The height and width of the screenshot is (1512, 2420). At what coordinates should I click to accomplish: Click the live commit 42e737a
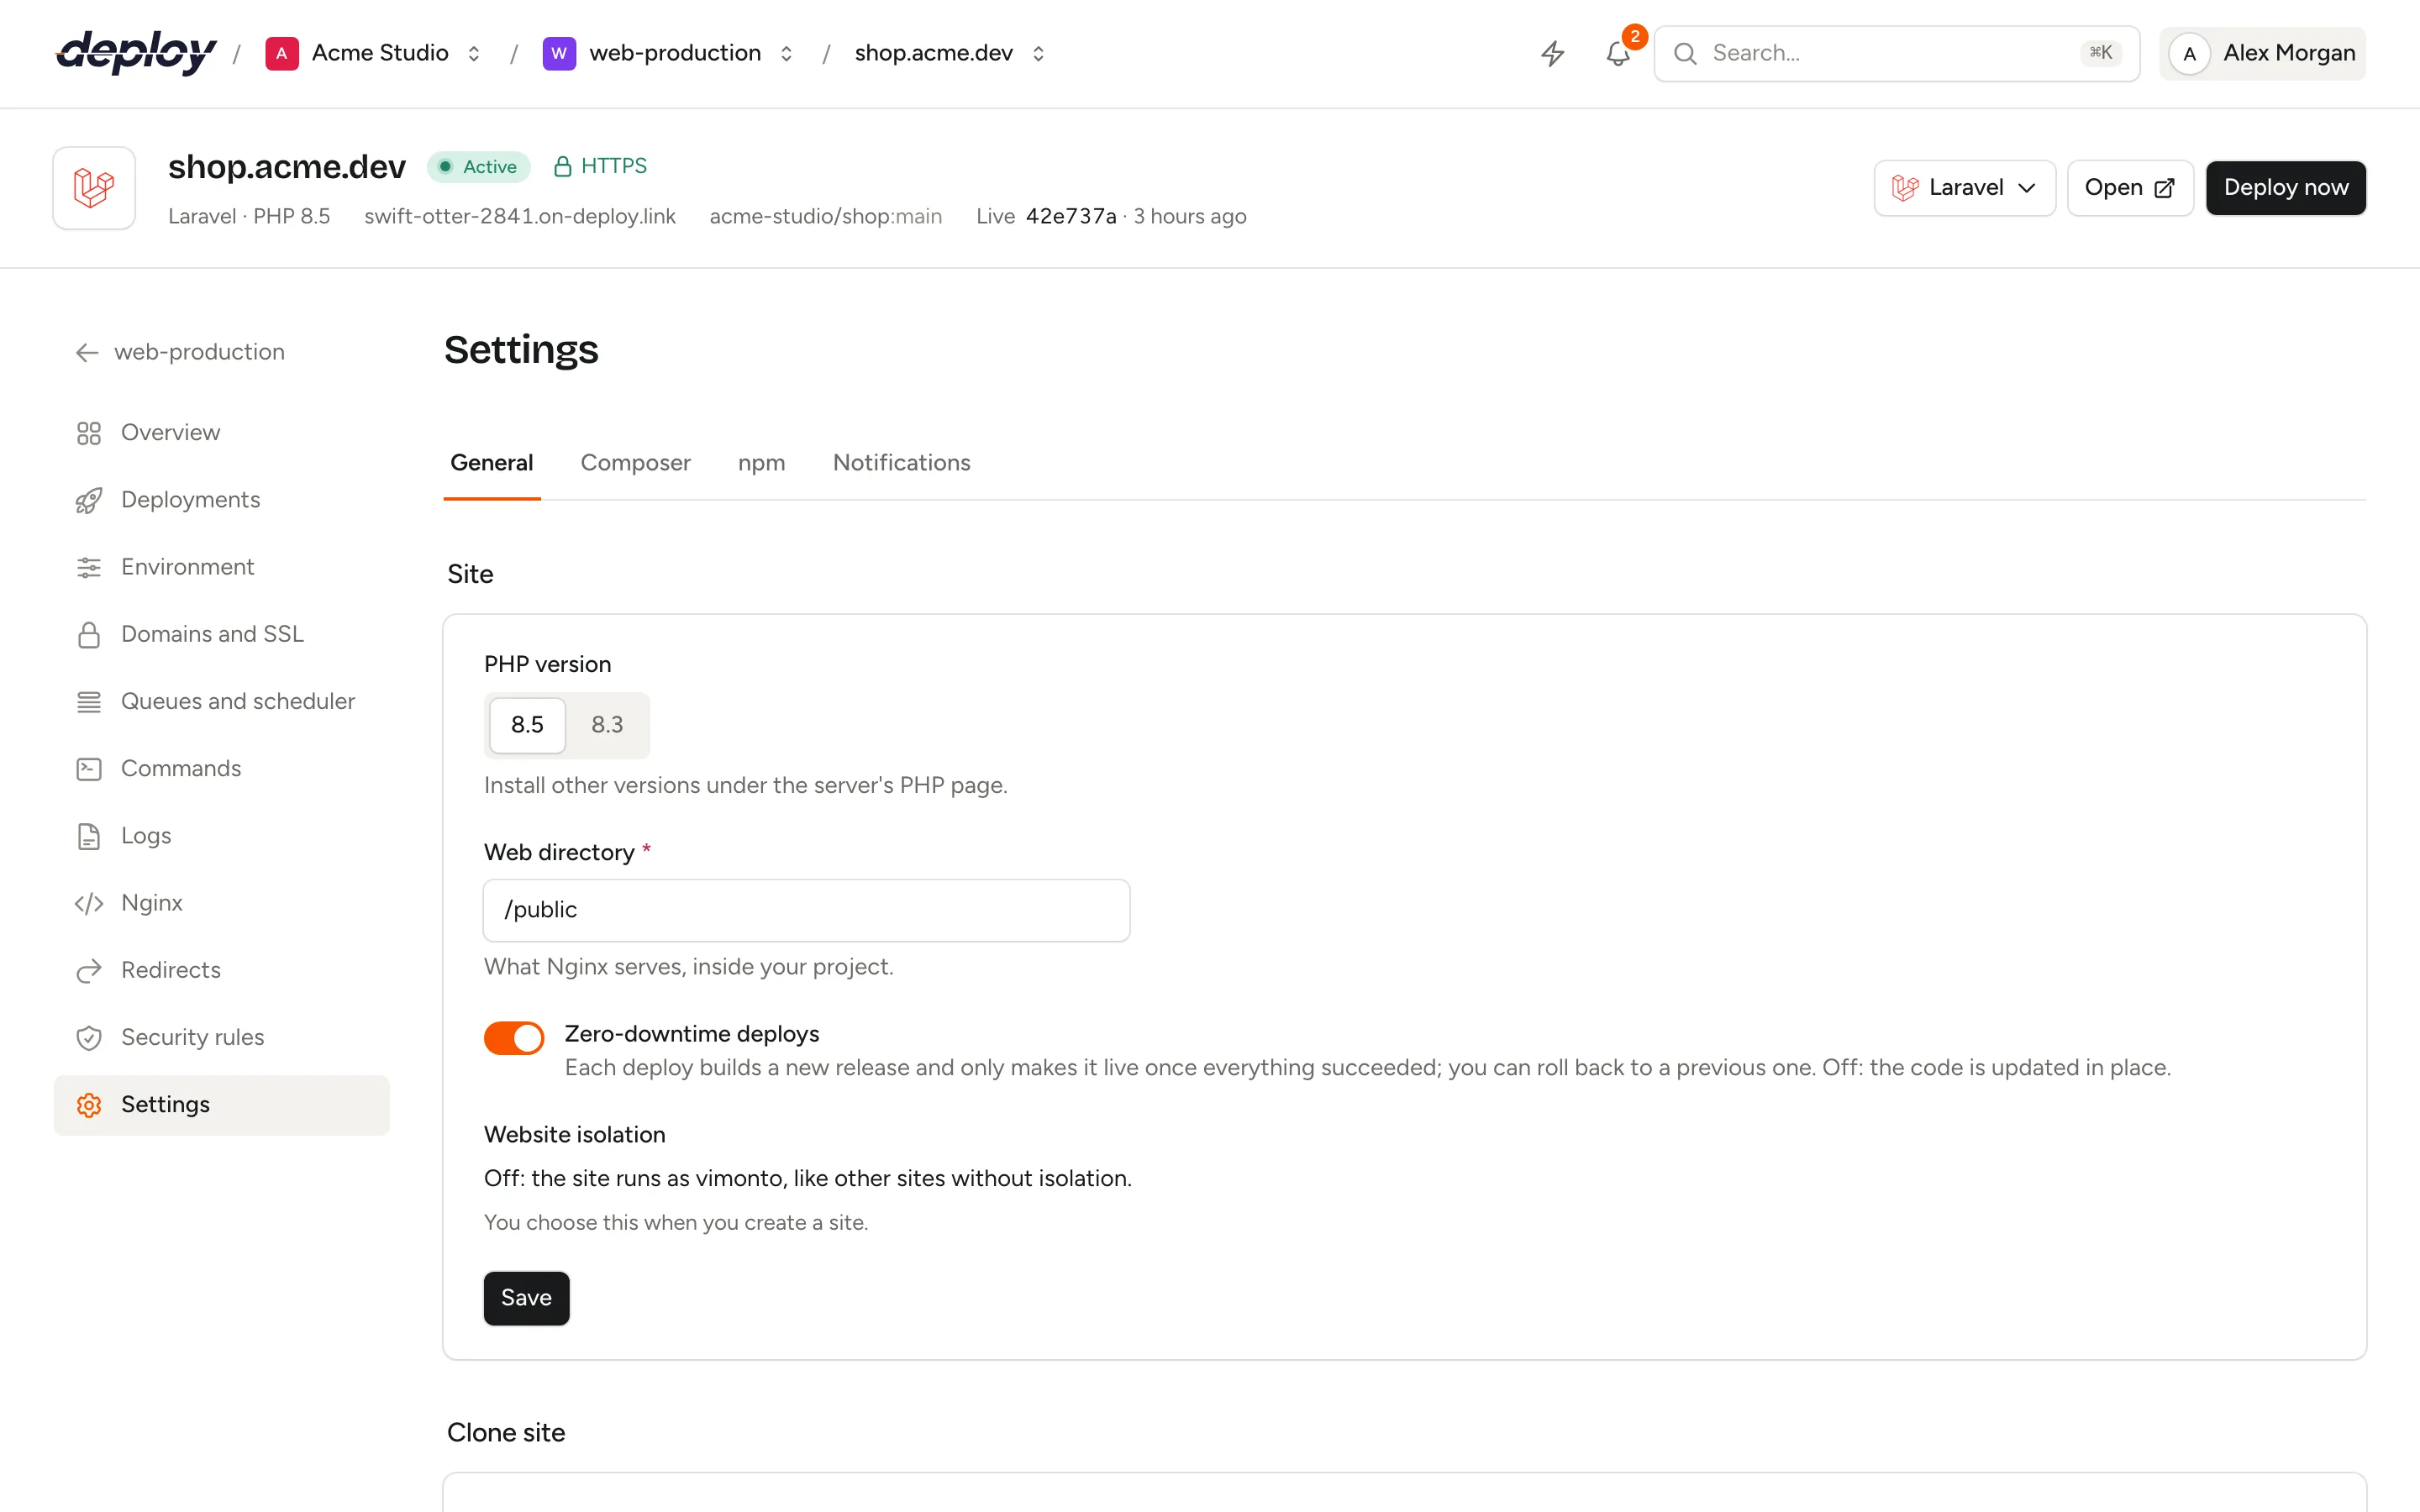pos(1071,217)
